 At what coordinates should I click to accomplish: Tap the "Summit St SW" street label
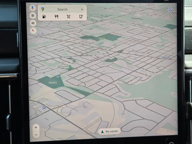95,83
